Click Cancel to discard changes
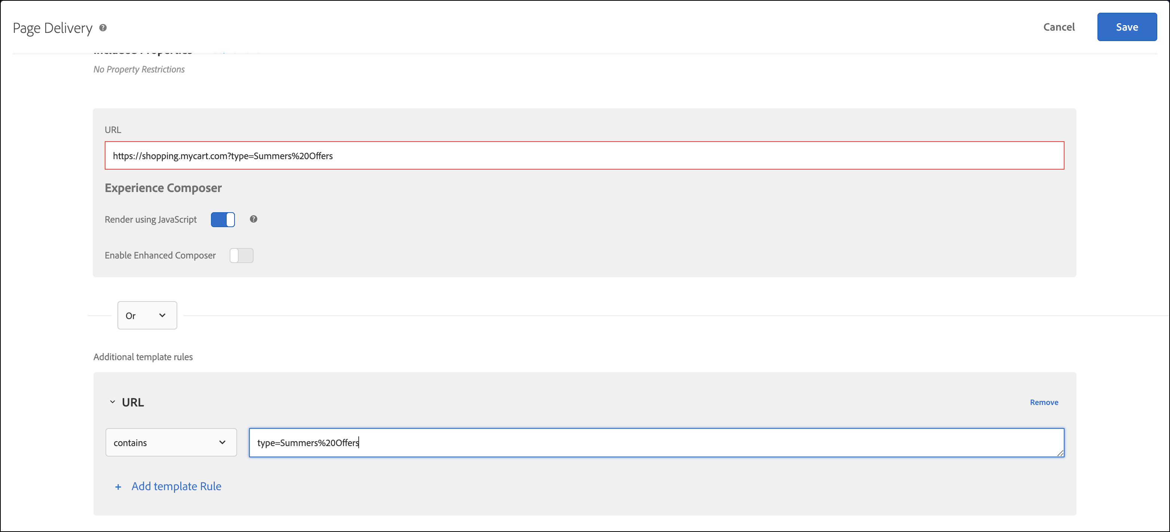 [1059, 27]
